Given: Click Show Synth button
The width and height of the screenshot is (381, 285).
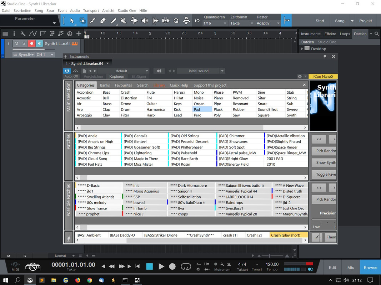Looking at the screenshot, I should click(x=324, y=162).
